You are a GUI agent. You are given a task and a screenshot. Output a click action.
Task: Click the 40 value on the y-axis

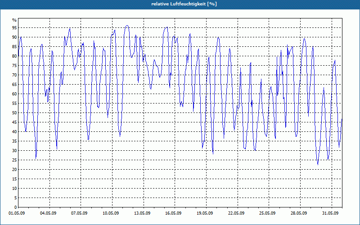tap(14, 132)
